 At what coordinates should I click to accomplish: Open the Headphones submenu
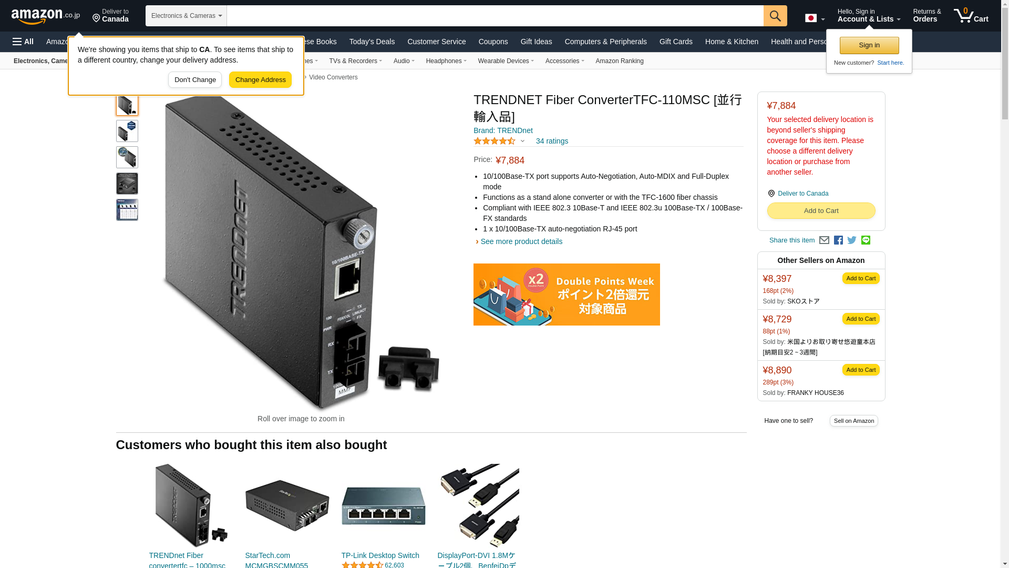446,61
